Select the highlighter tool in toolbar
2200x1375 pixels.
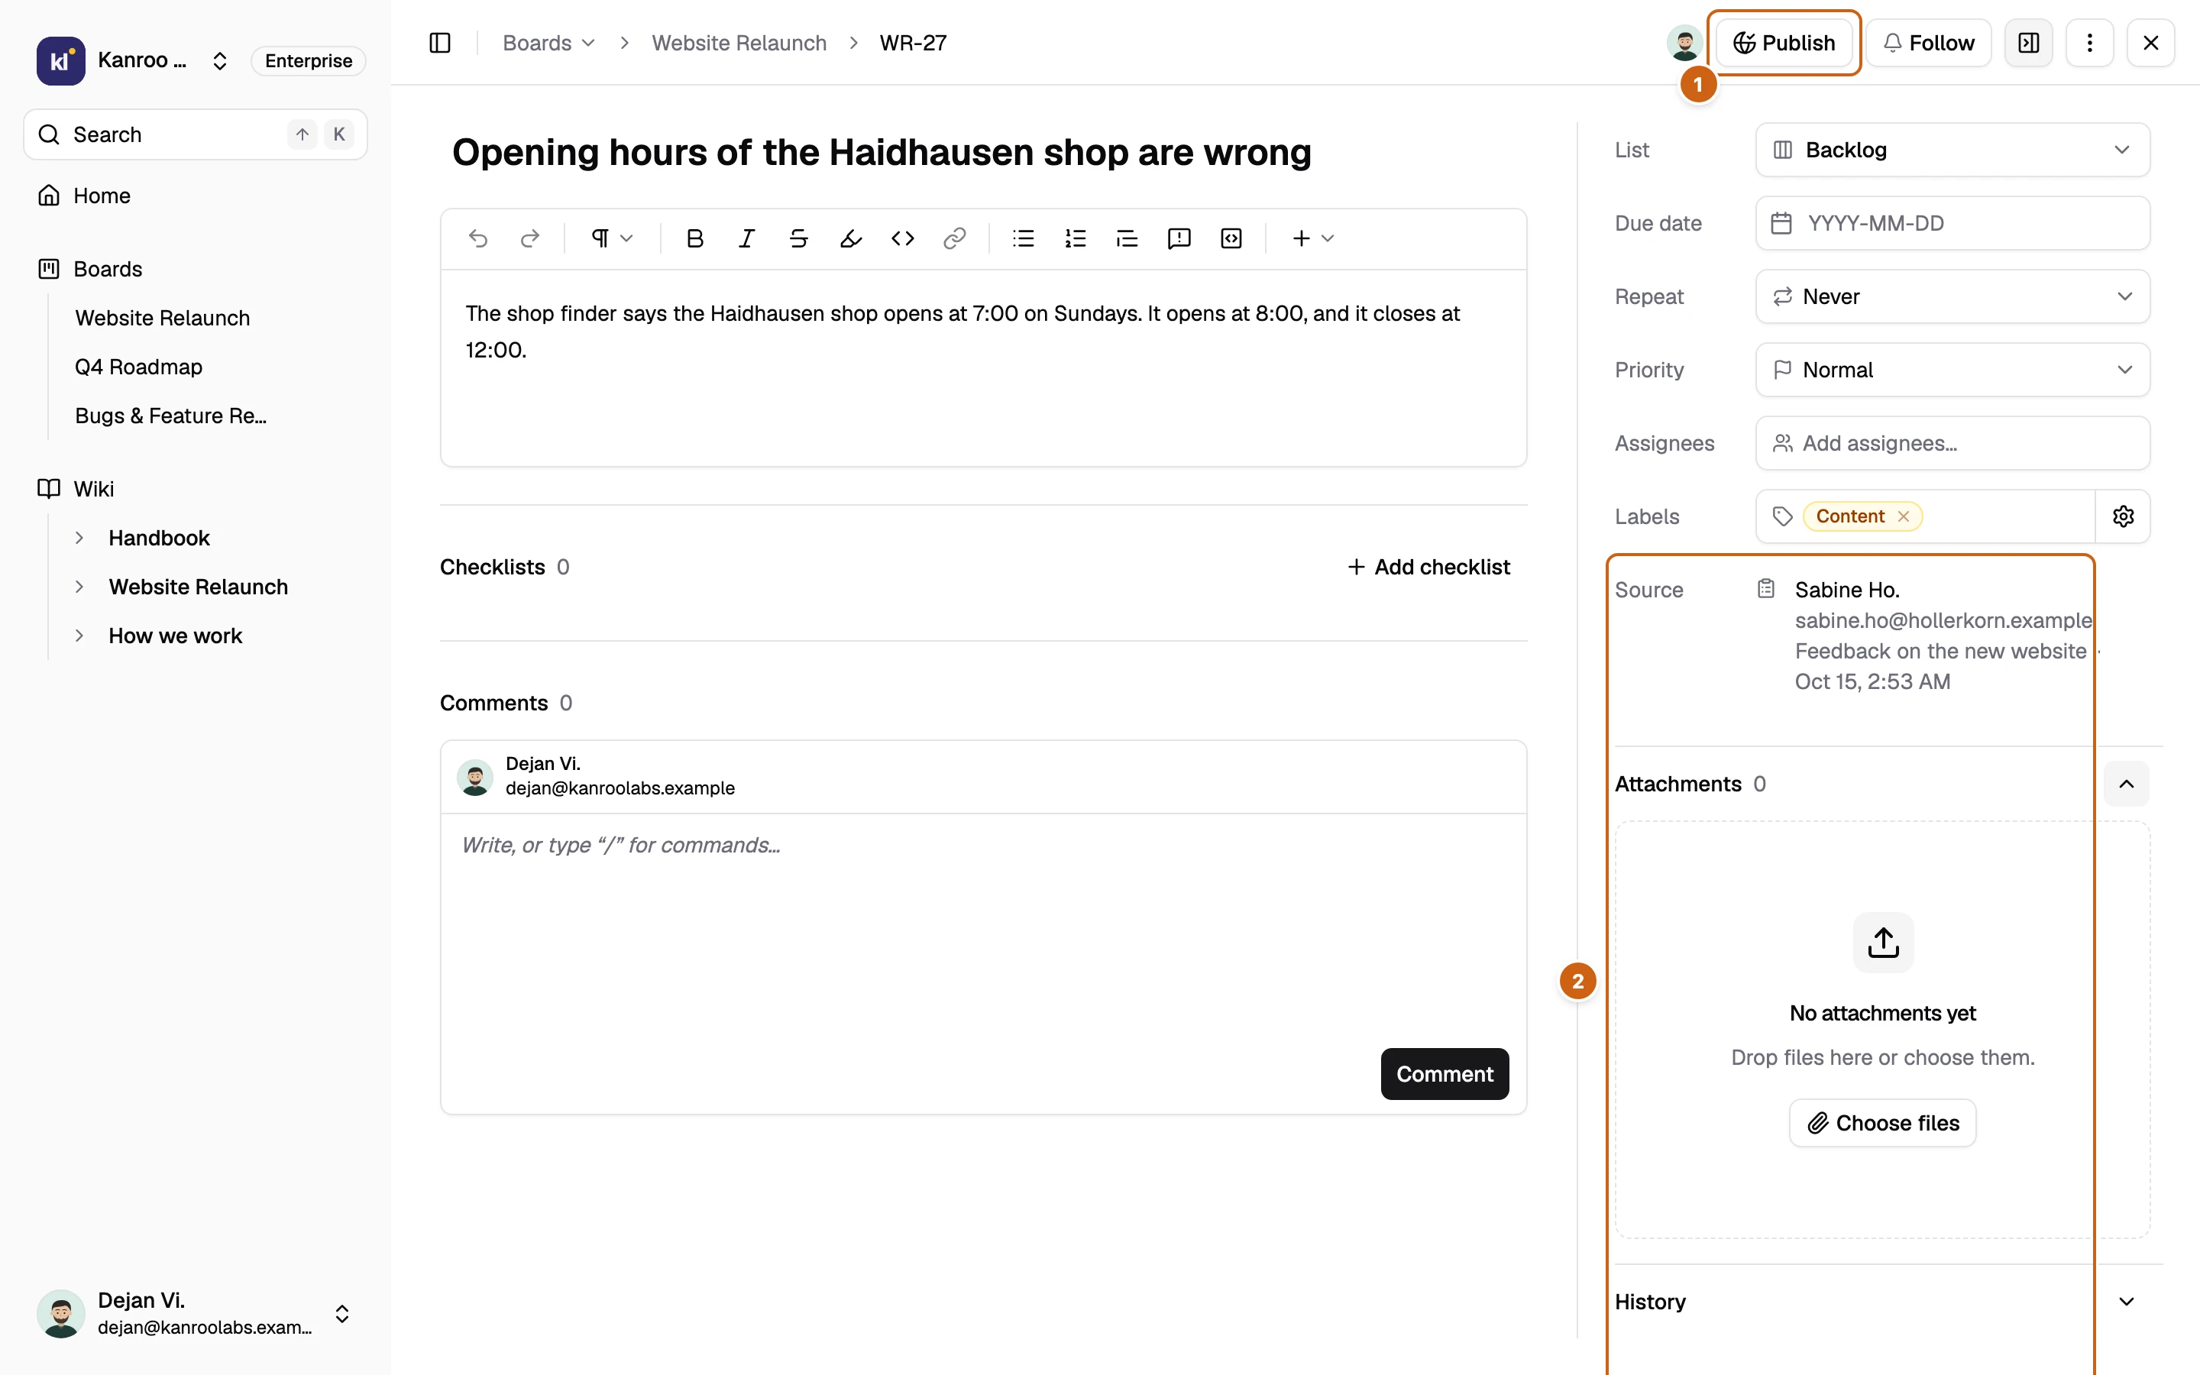point(850,238)
